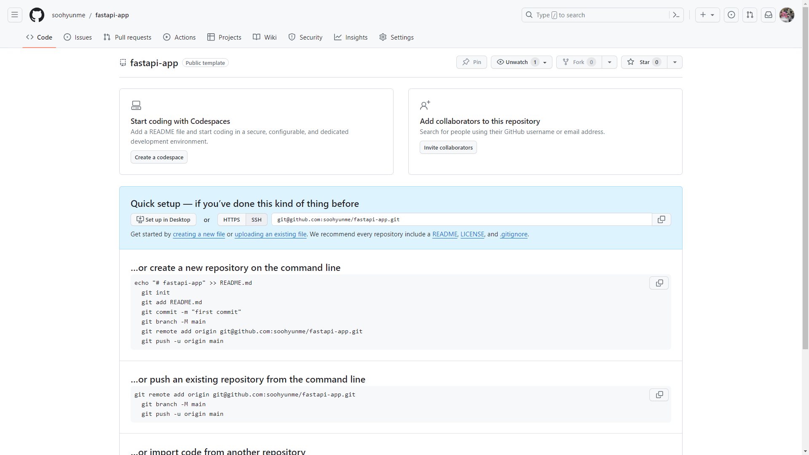This screenshot has width=809, height=455.
Task: Click the vertical page scrollbar
Action: [x=805, y=178]
